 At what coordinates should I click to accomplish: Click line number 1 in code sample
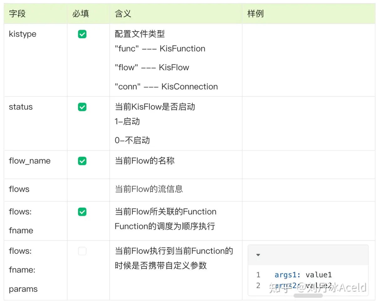pos(258,275)
